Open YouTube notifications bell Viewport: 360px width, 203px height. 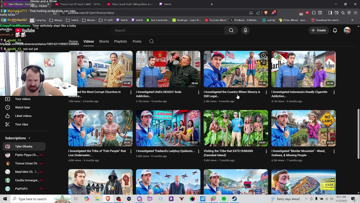[x=335, y=30]
